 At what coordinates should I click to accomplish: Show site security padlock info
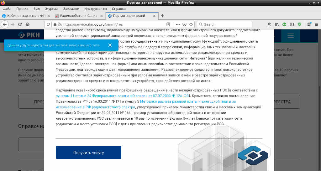55,24
